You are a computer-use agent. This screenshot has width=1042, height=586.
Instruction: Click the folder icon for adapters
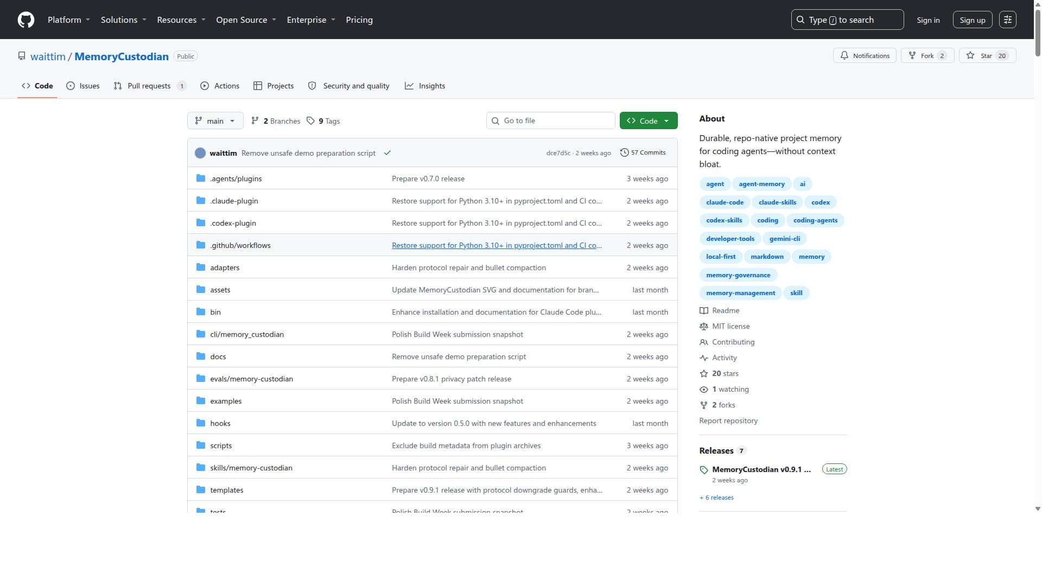[x=201, y=267]
